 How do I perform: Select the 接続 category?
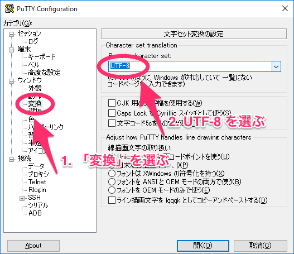click(24, 159)
